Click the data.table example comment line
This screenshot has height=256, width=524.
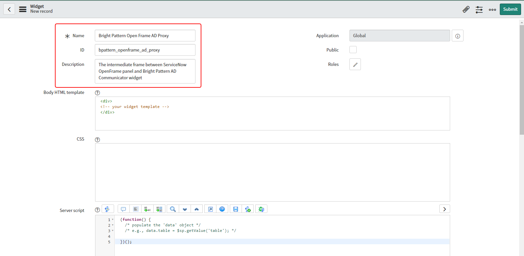[180, 231]
